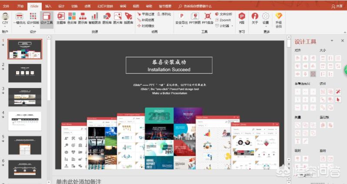Expand the 一键优化 one-click optimize dropdown
This screenshot has width=347, height=184.
point(20,26)
